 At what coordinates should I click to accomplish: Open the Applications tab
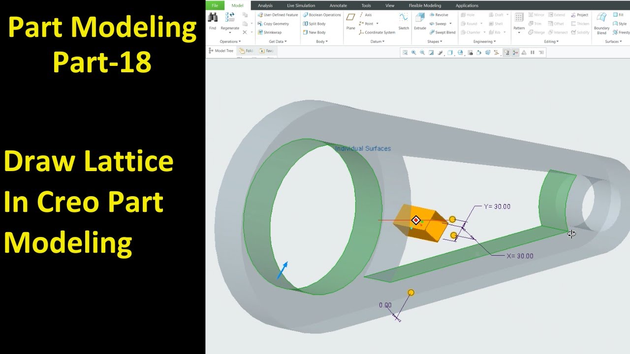coord(467,5)
